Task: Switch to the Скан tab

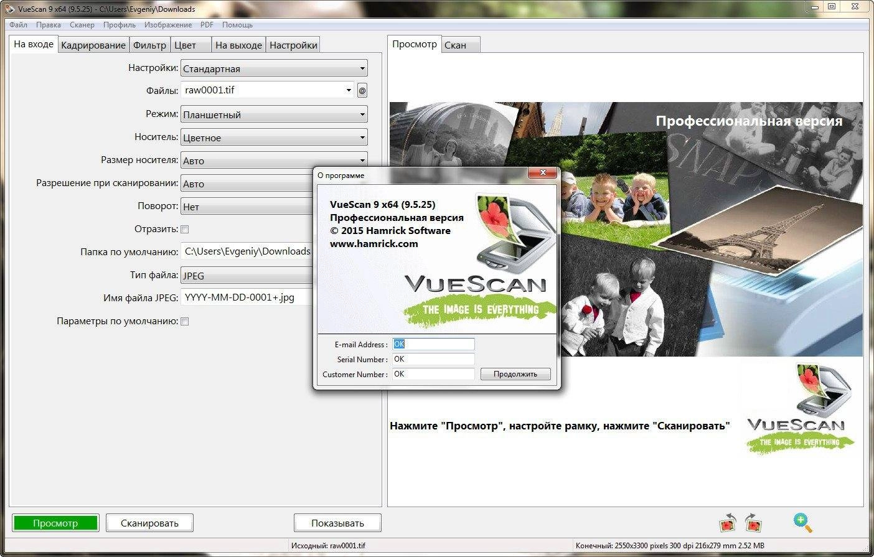Action: tap(461, 45)
